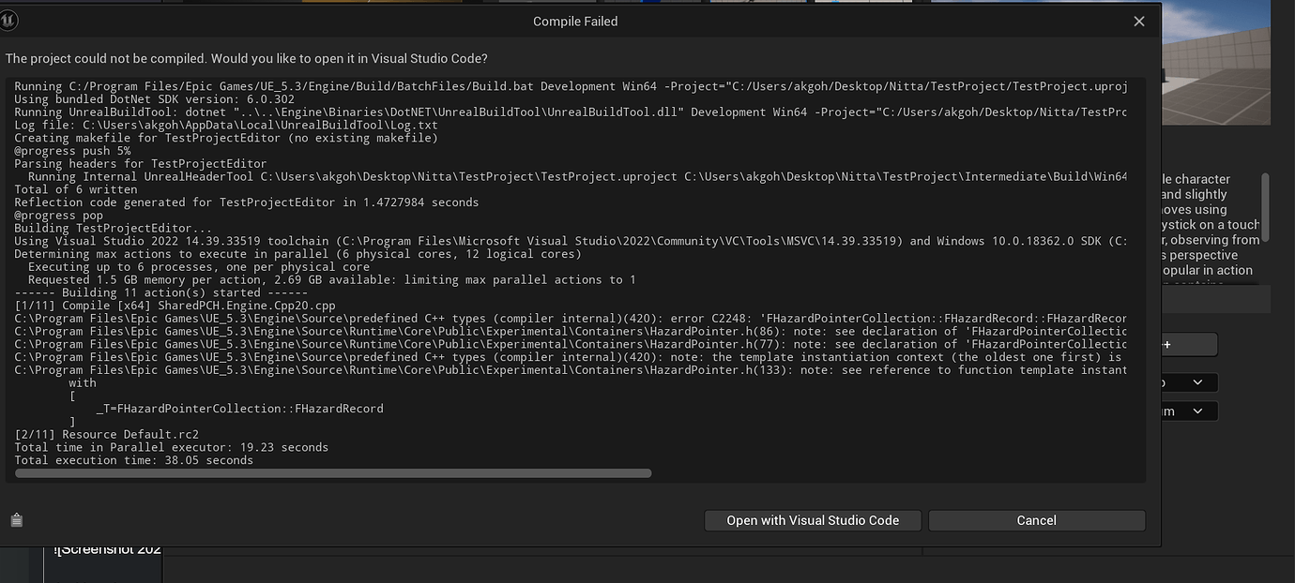Click the 'Building TestProjectEditor...' log line
Image resolution: width=1295 pixels, height=583 pixels.
(x=111, y=228)
